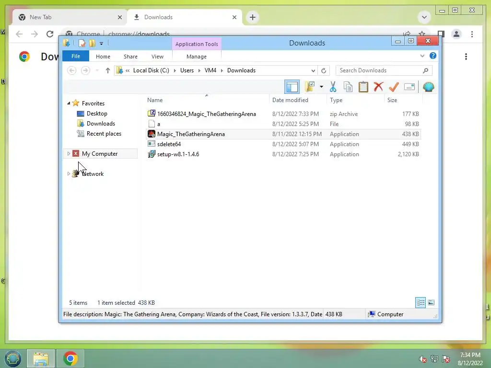The image size is (491, 368).
Task: Click the folder options toolbar icon
Action: pos(310,87)
